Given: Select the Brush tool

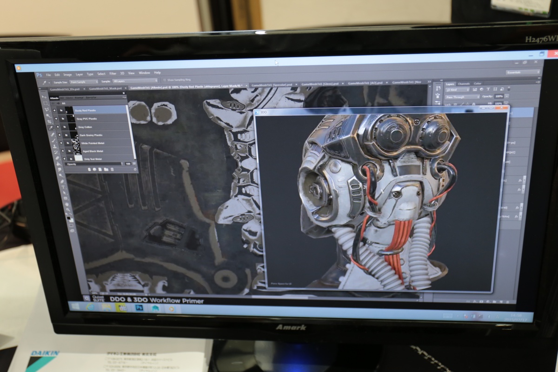Looking at the screenshot, I should [54, 140].
